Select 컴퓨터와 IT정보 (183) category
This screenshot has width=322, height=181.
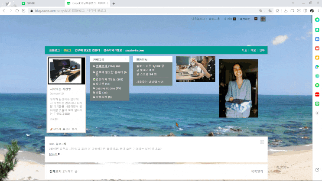(109, 79)
